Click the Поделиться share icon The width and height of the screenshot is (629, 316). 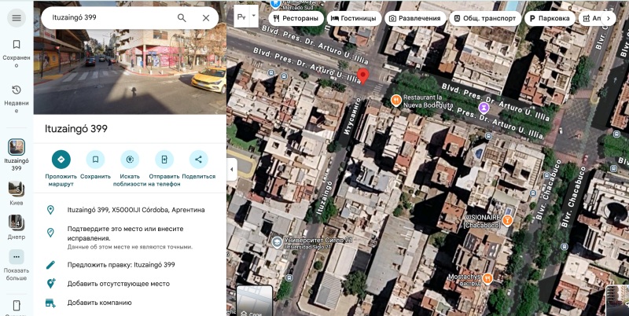tap(198, 160)
